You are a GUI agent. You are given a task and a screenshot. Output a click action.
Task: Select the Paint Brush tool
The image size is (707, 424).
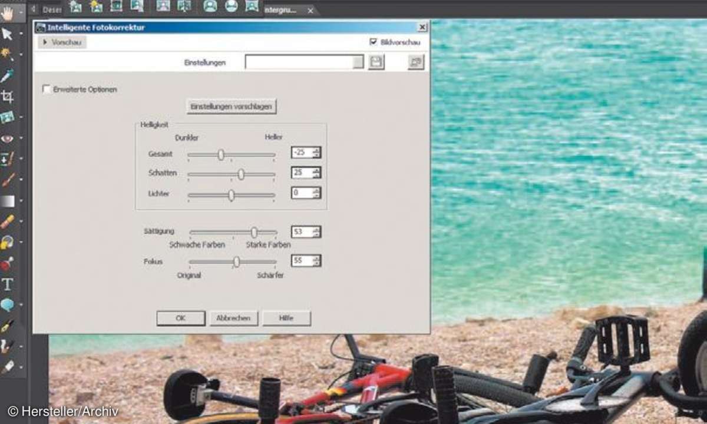(x=7, y=180)
